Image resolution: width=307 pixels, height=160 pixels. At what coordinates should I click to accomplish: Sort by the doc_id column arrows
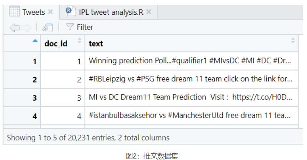pos(79,41)
